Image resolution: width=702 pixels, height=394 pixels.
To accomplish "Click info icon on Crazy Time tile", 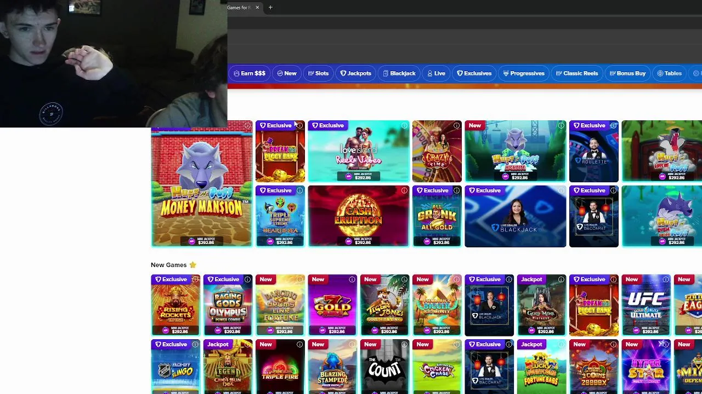I will 456,126.
